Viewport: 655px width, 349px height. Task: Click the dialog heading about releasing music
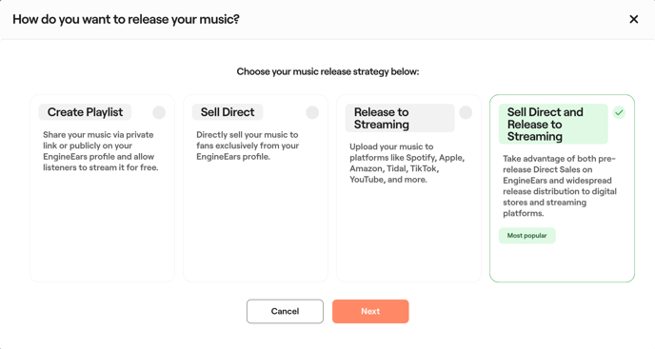(126, 19)
